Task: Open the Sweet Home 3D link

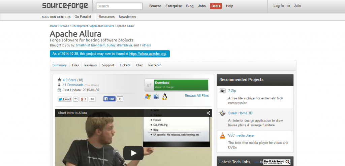Action: coord(240,113)
